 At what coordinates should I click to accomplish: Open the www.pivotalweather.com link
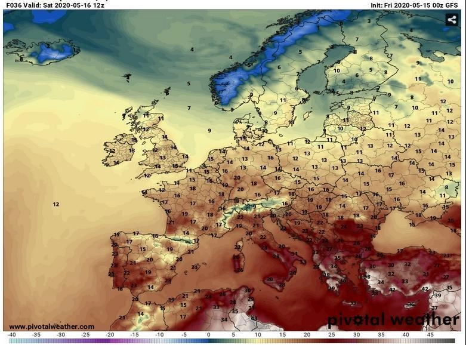pos(52,326)
